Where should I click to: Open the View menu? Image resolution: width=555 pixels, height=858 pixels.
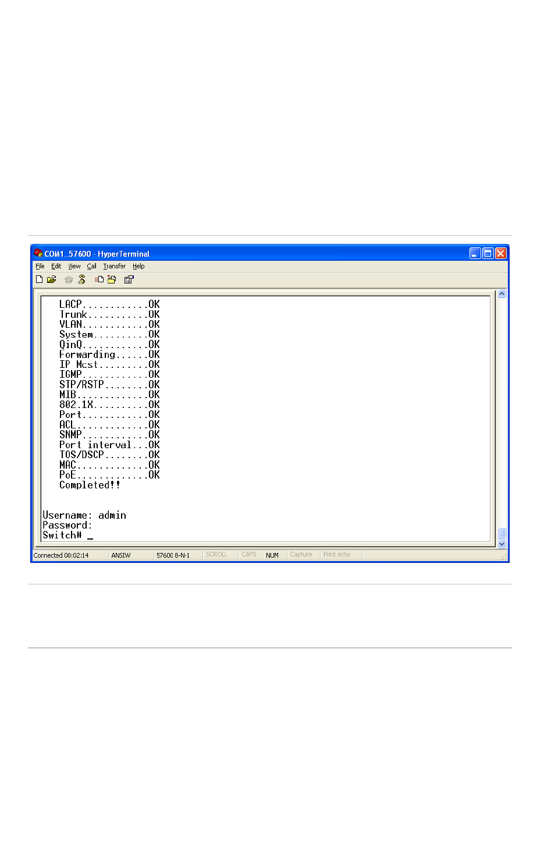[74, 266]
